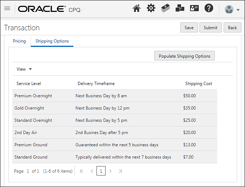Image resolution: width=245 pixels, height=187 pixels.
Task: Go to the first page arrow
Action: coord(82,171)
